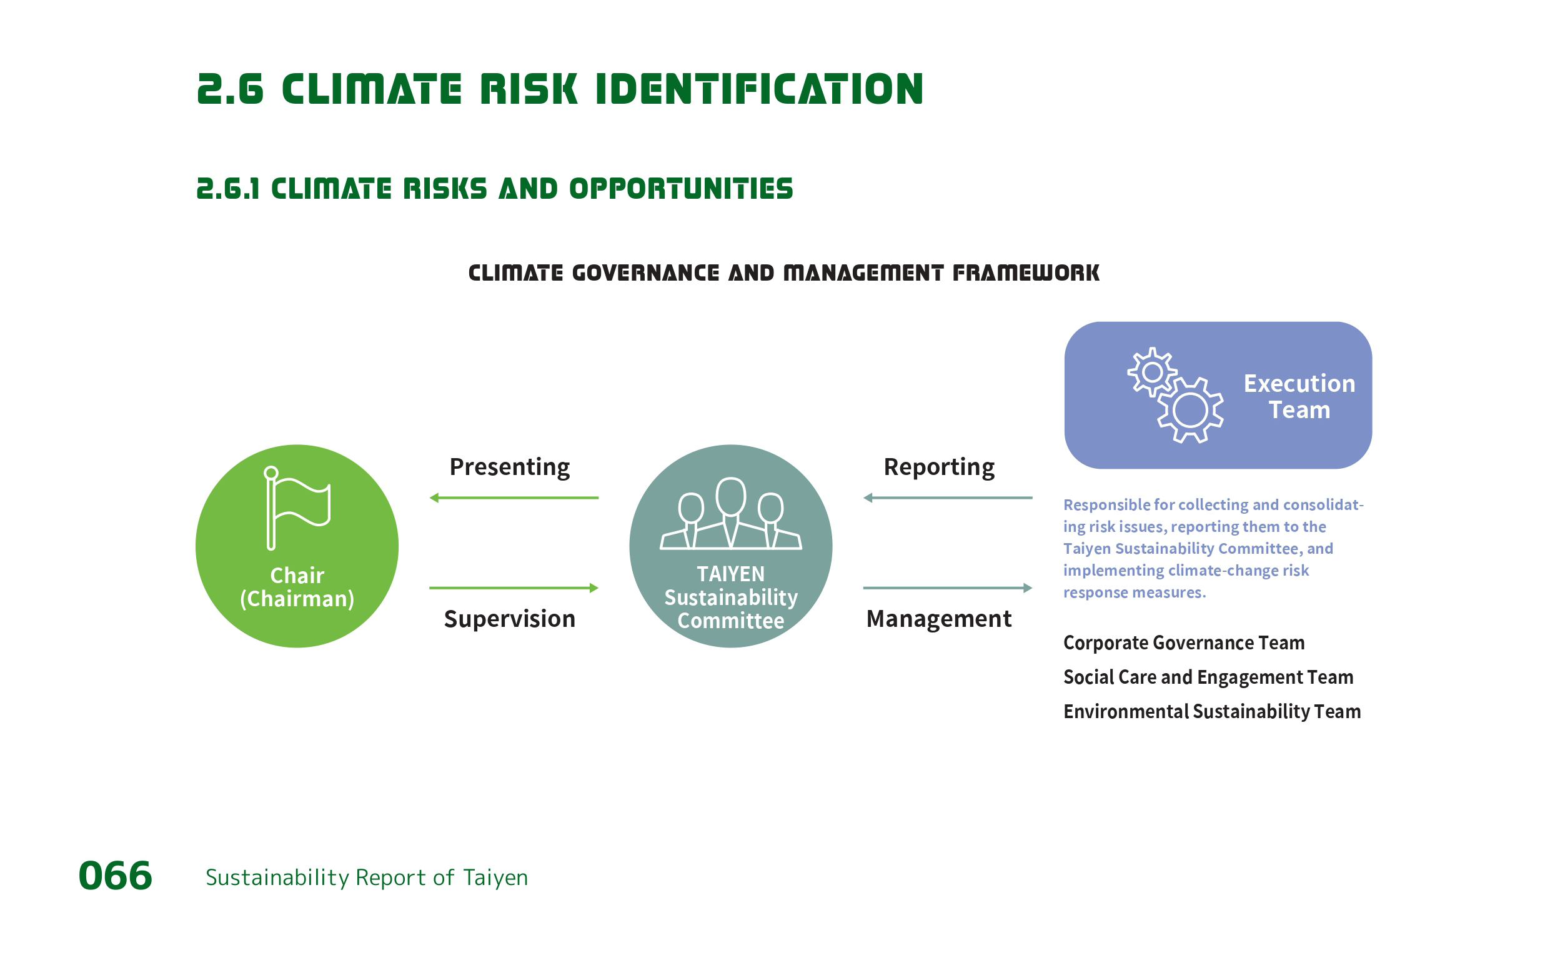Click the Management label
The height and width of the screenshot is (975, 1550).
(x=938, y=618)
